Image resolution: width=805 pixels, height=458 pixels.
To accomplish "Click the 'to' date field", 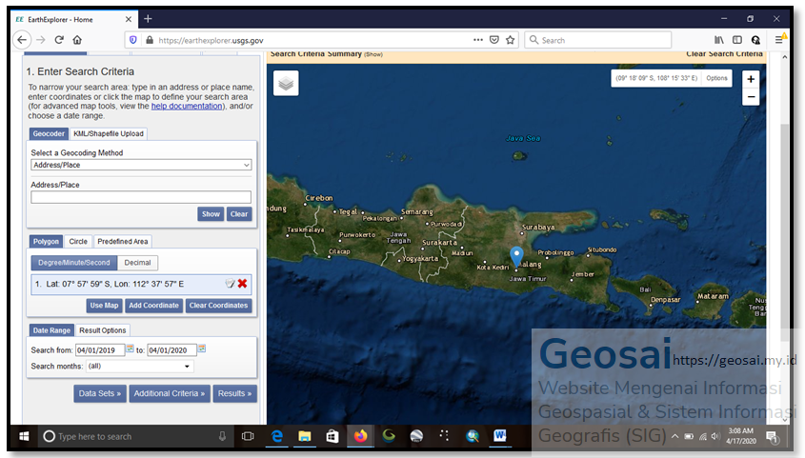I will [x=172, y=350].
